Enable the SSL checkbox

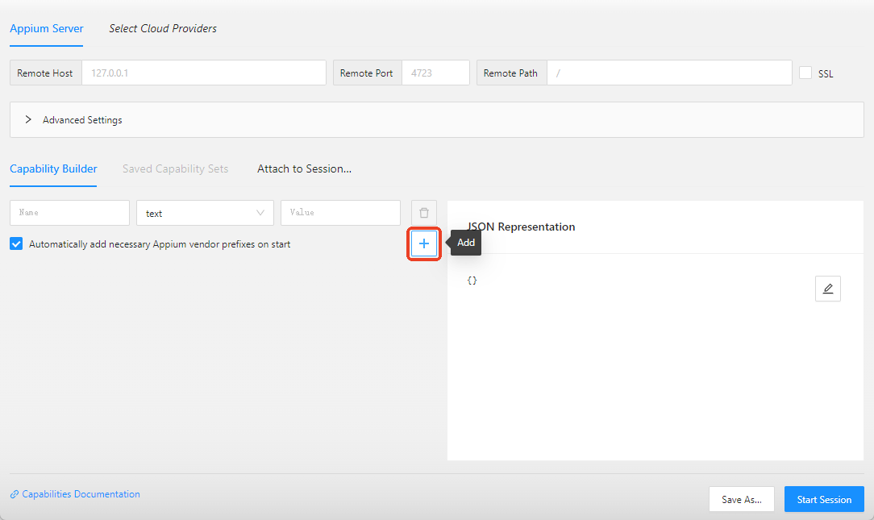tap(805, 73)
